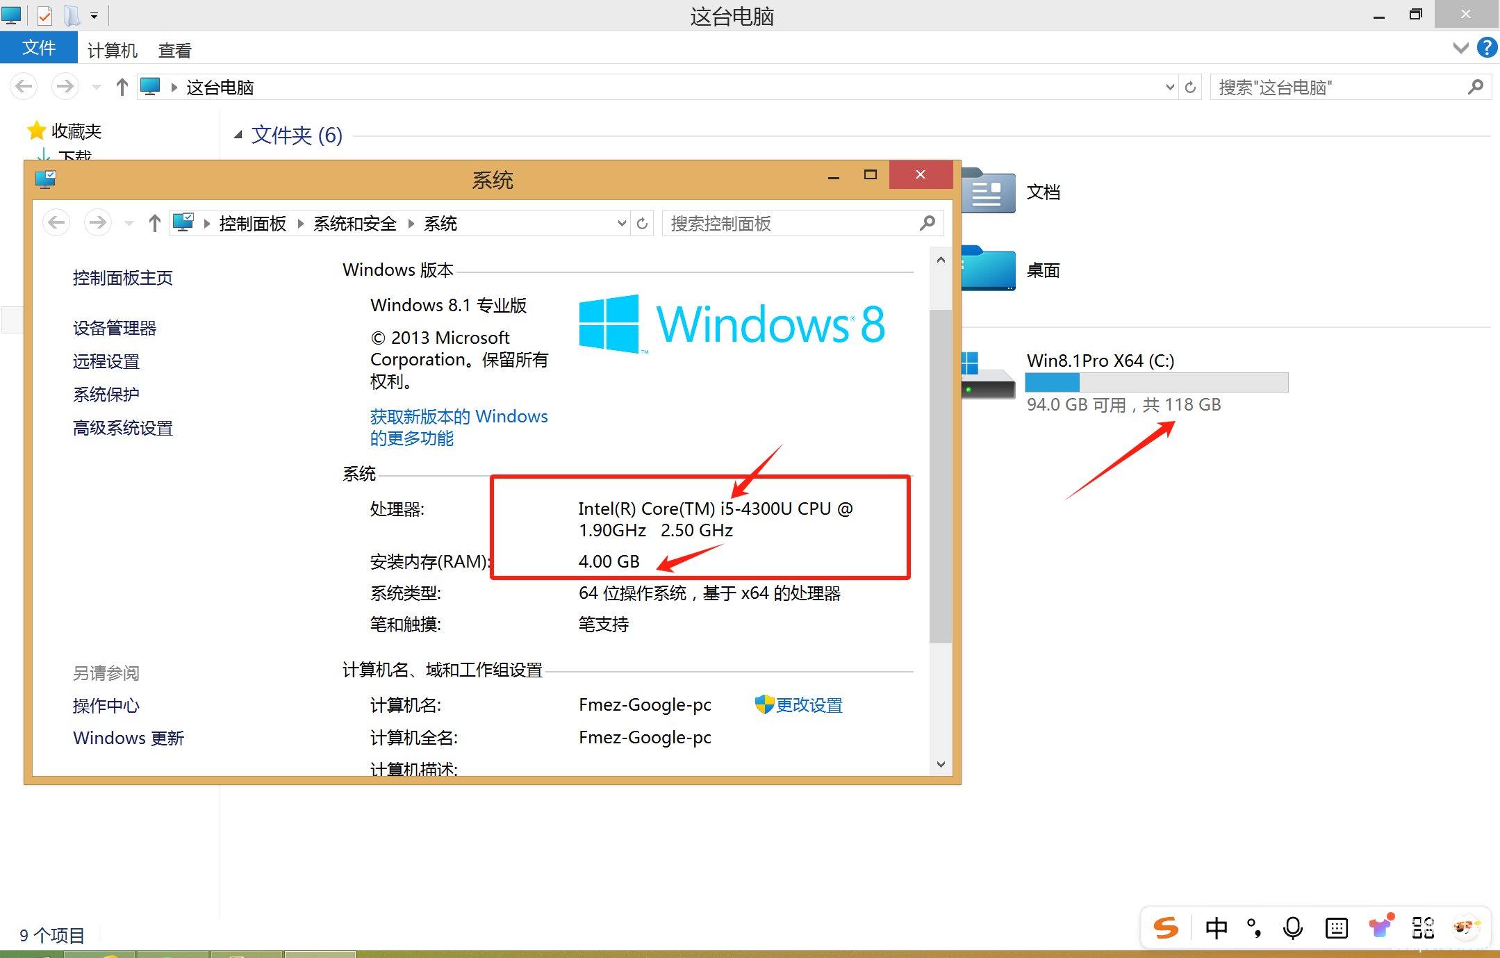
Task: Open Action Center (操作中心) link
Action: [x=106, y=706]
